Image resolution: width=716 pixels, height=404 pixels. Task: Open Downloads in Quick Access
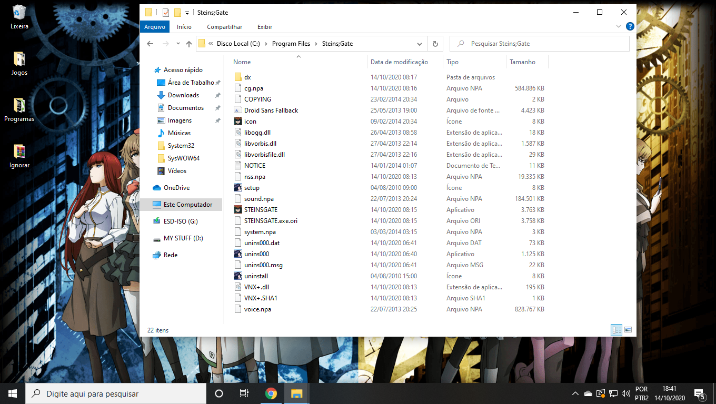click(183, 95)
